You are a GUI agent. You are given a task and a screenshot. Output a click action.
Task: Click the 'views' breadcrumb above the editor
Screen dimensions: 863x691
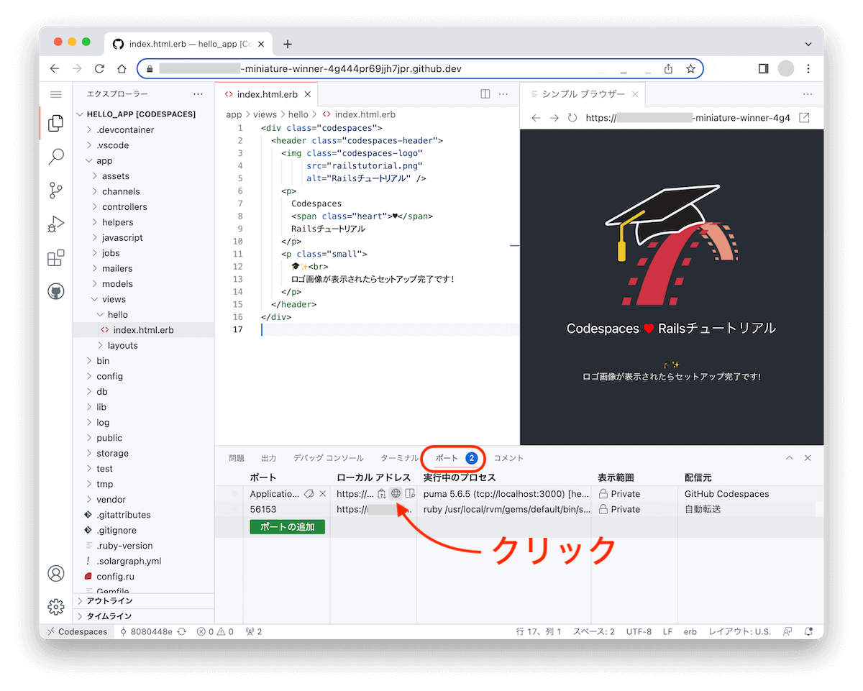click(x=265, y=114)
